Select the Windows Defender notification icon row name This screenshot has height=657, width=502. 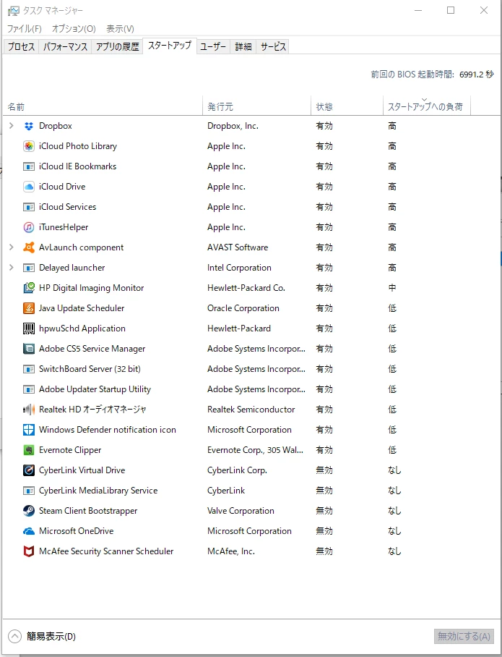[x=108, y=430]
